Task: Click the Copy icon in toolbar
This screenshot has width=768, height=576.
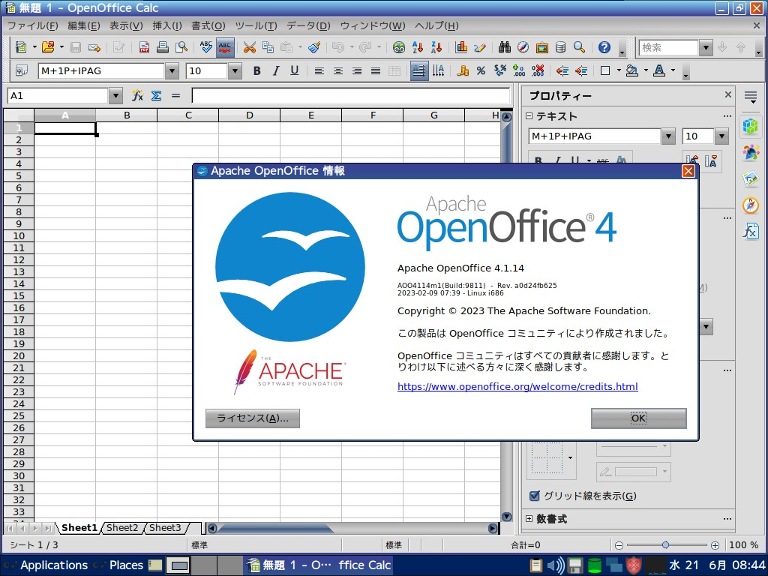Action: 268,47
